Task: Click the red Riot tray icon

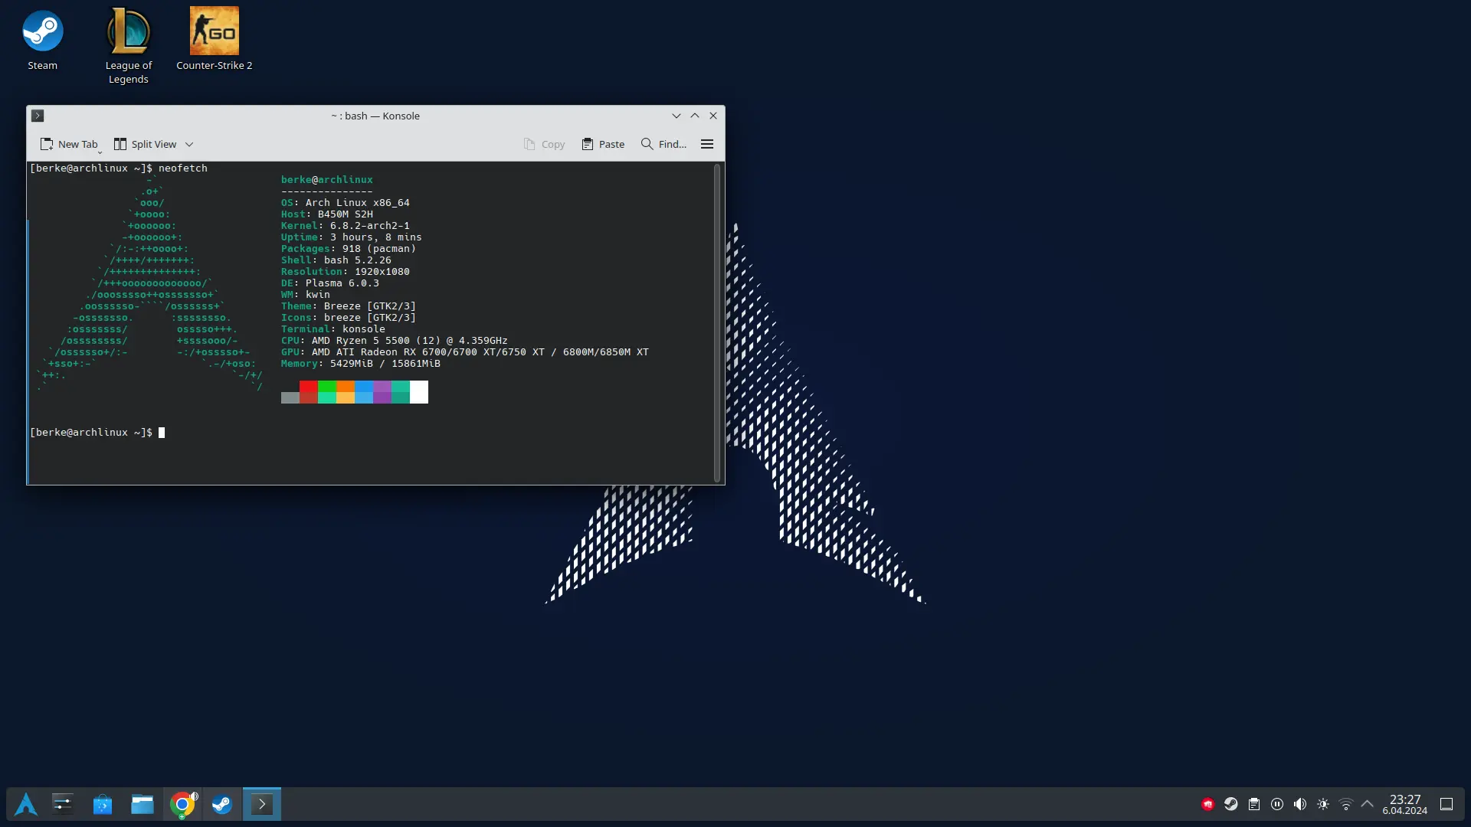Action: point(1208,804)
